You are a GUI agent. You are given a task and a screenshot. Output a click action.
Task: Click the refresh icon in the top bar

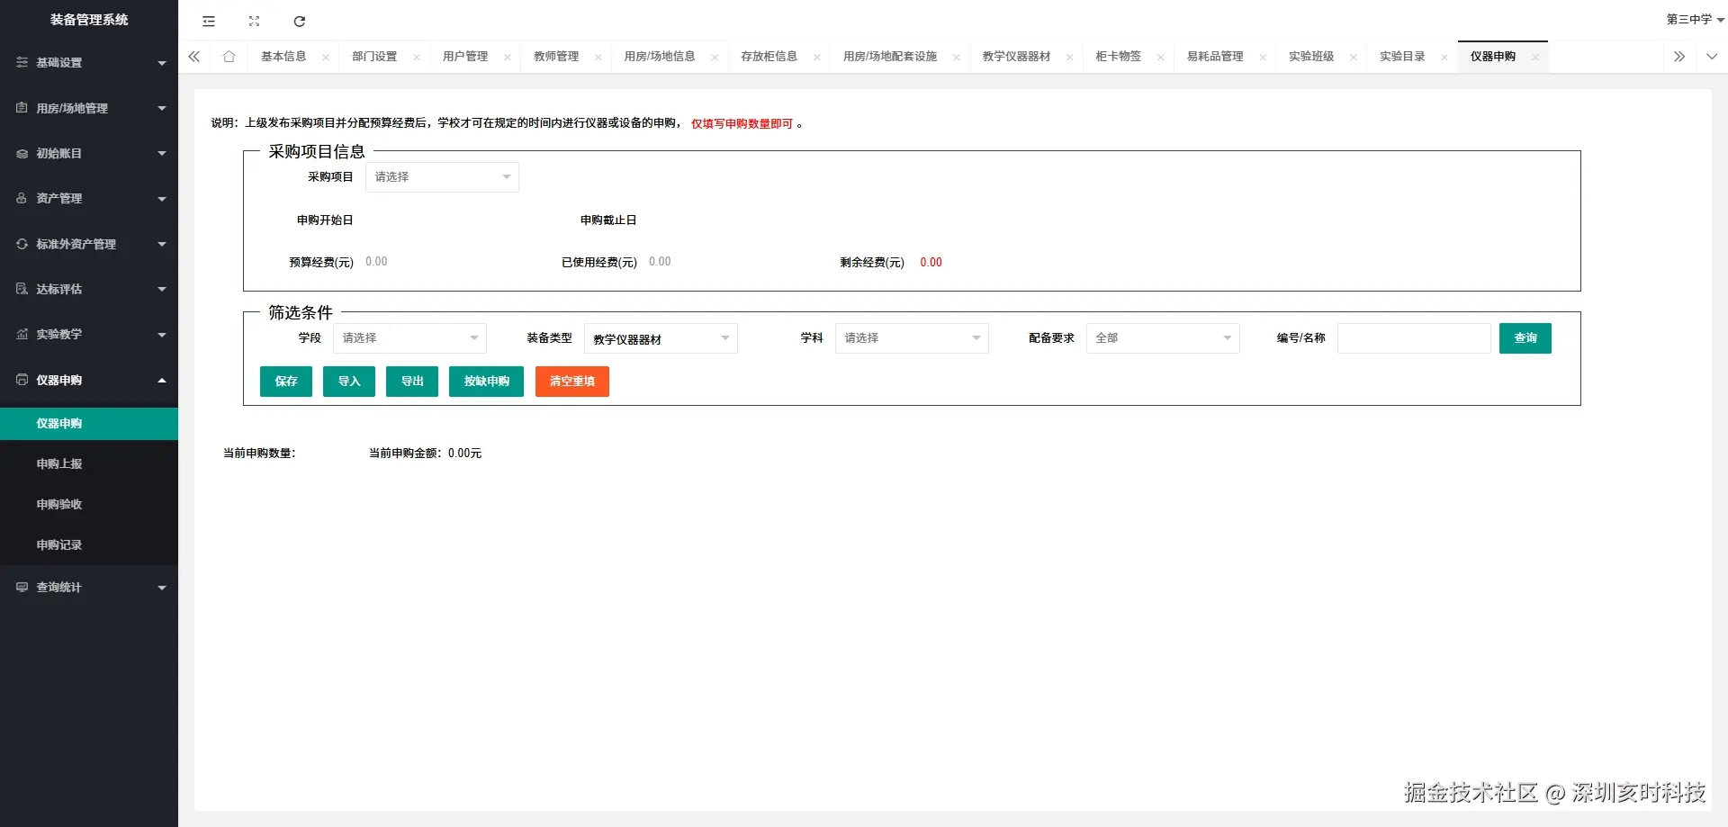pos(300,21)
